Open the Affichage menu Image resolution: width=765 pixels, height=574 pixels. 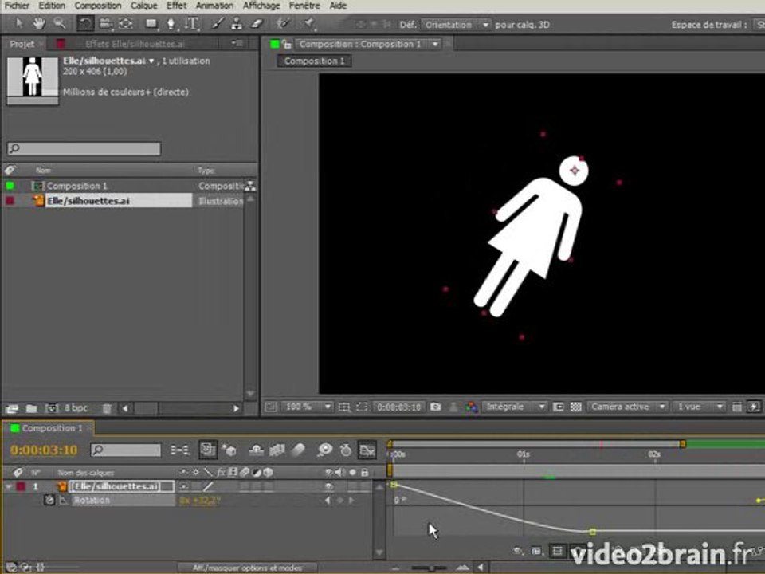(261, 6)
